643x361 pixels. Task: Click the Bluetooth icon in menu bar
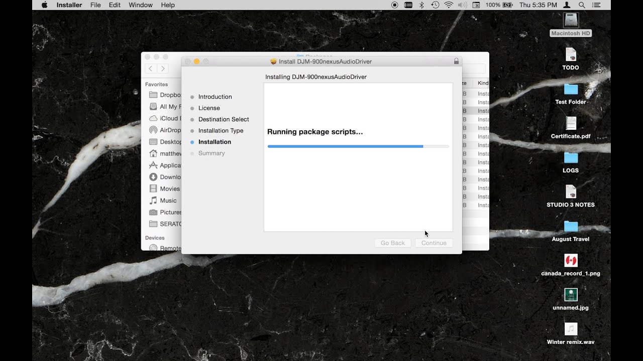422,5
